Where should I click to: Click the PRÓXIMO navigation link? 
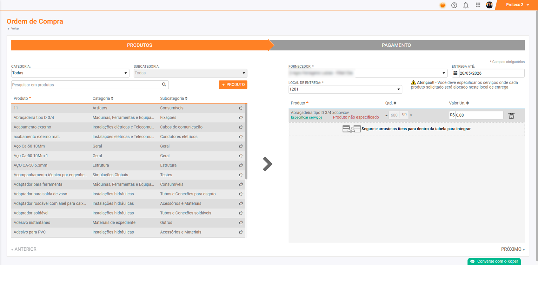(x=513, y=249)
